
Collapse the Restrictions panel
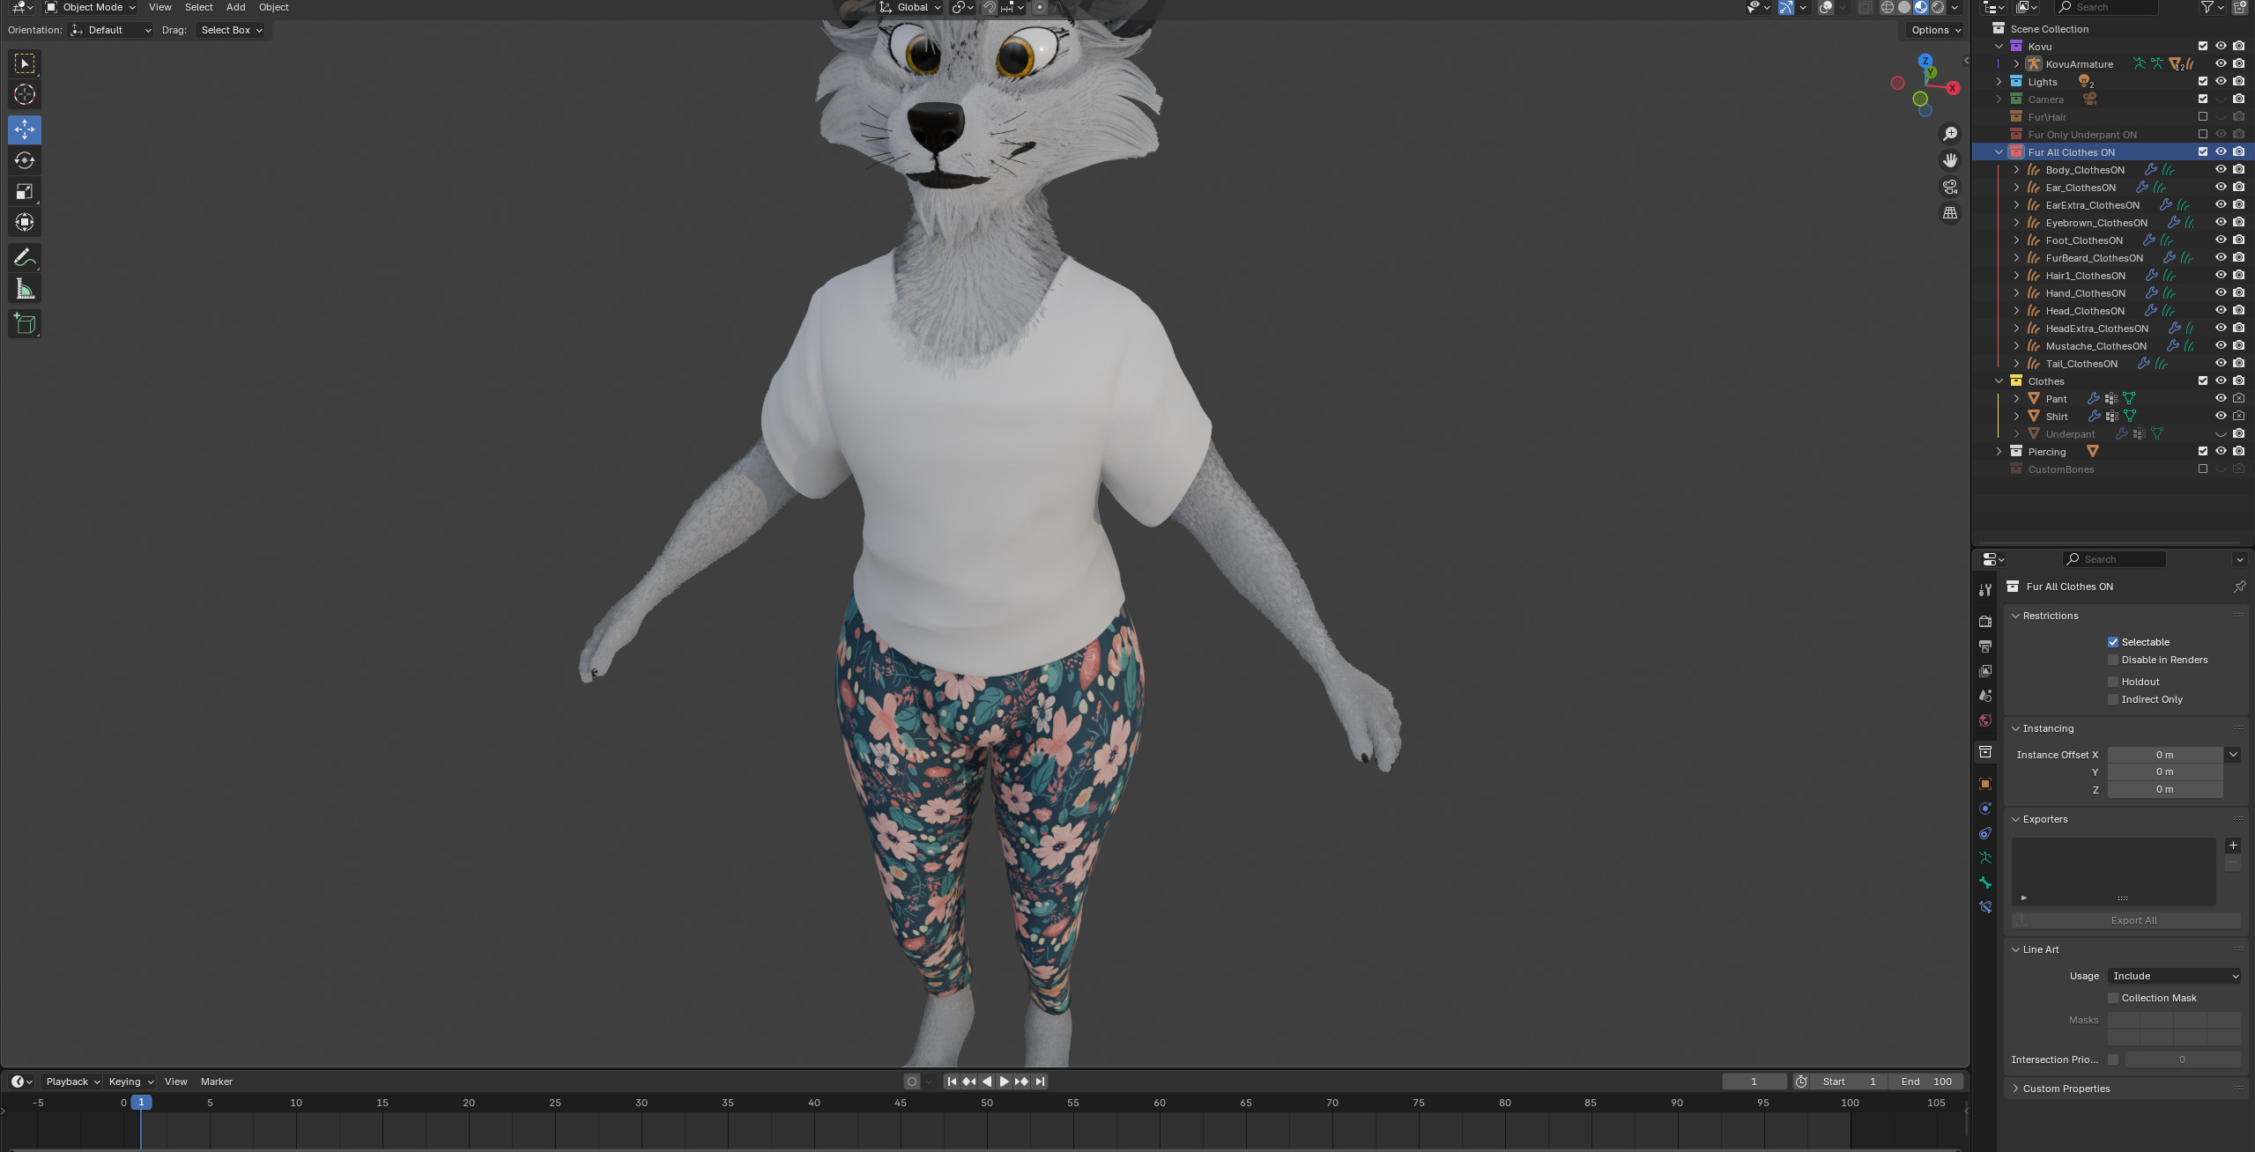click(2050, 616)
